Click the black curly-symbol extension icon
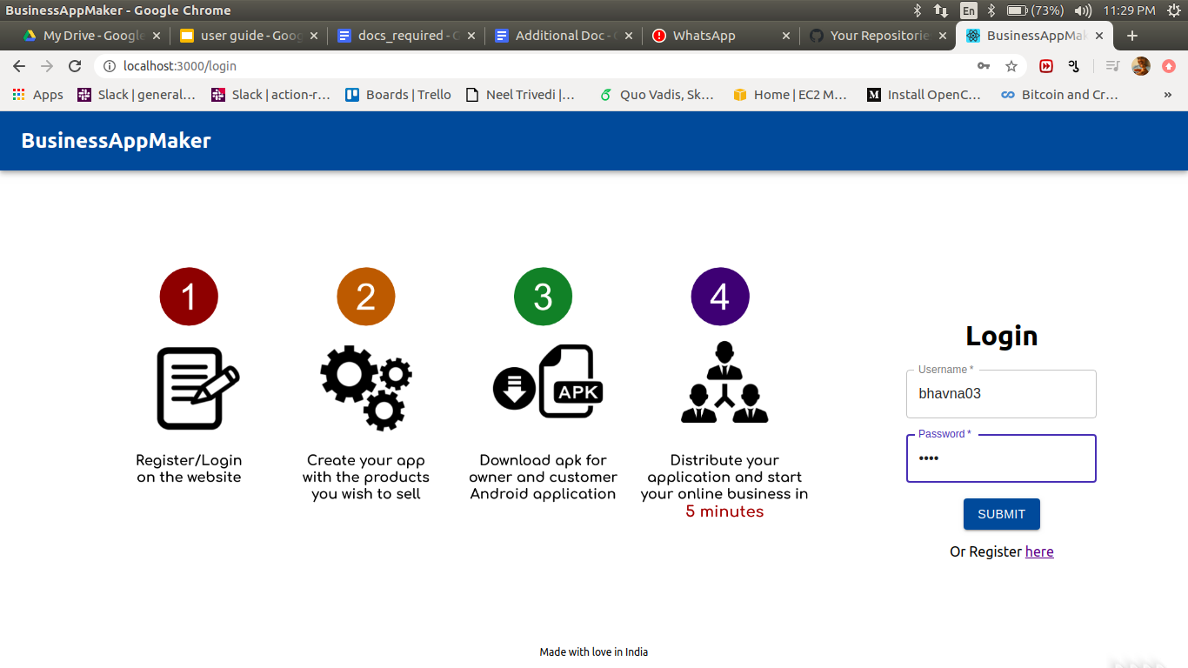Image resolution: width=1188 pixels, height=668 pixels. pyautogui.click(x=1074, y=66)
